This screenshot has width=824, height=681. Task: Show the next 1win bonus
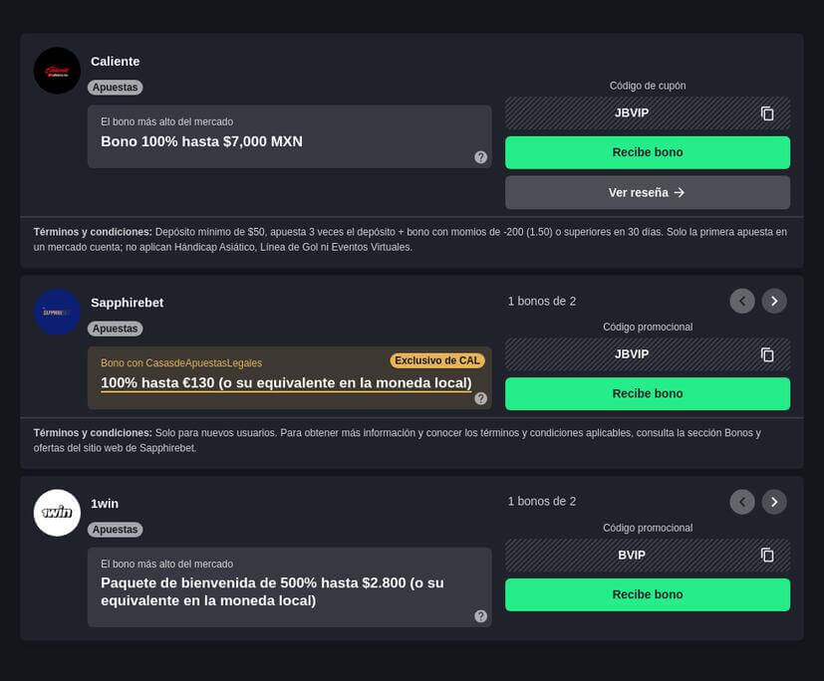tap(774, 502)
